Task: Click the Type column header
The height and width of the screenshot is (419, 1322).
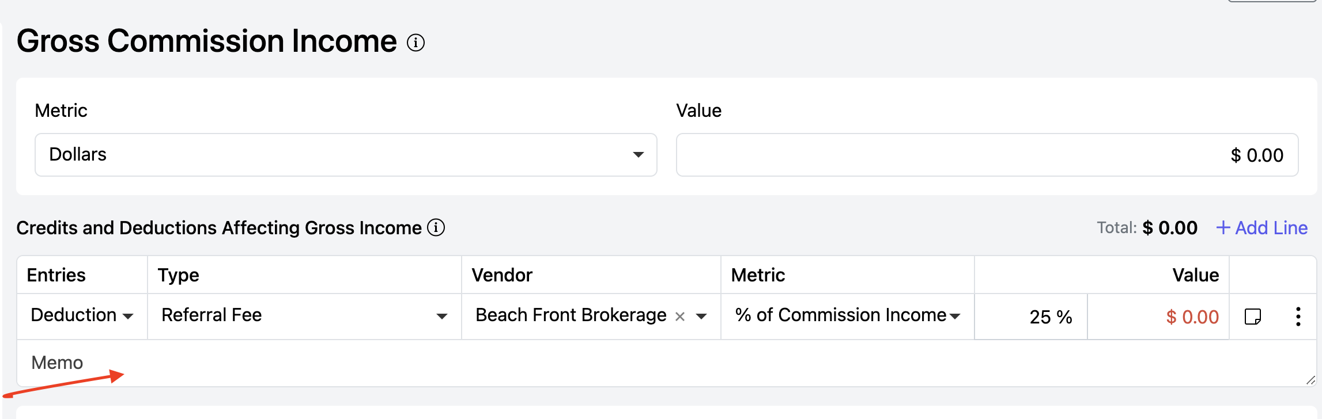Action: point(179,275)
